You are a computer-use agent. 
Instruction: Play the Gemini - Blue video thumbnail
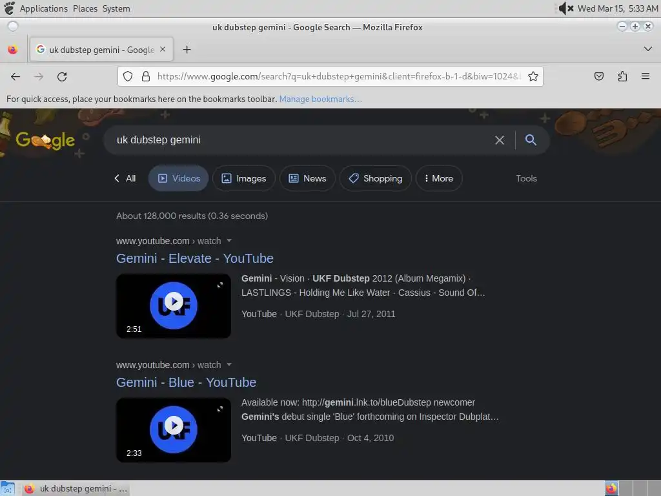click(174, 429)
